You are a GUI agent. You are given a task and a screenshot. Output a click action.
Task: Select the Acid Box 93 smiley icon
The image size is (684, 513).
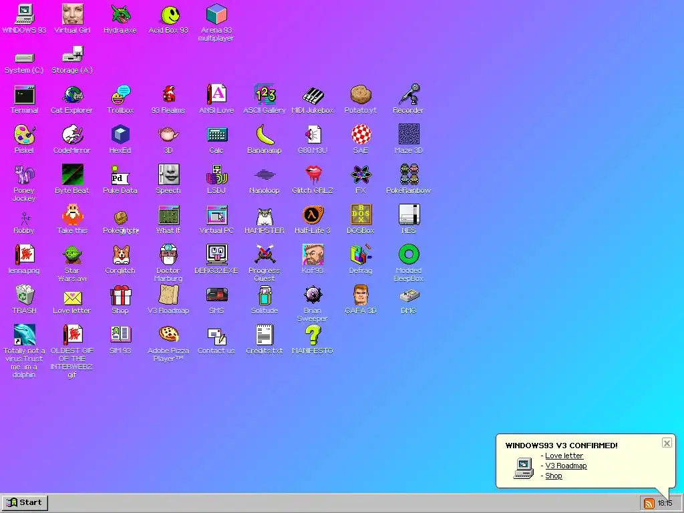click(x=169, y=15)
